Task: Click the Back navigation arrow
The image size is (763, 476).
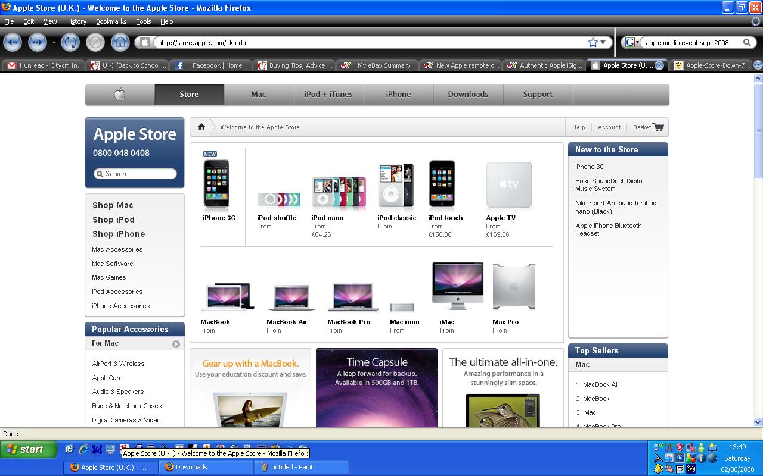Action: pos(13,42)
